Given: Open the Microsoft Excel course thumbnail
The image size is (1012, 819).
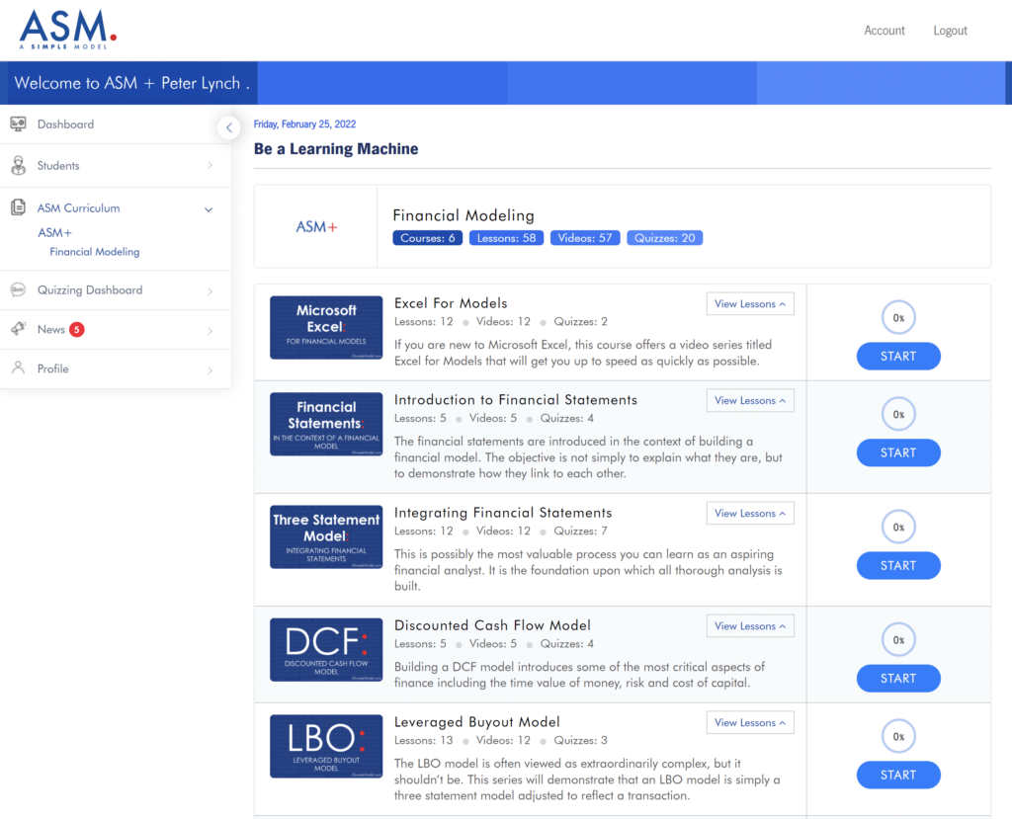Looking at the screenshot, I should click(x=326, y=327).
